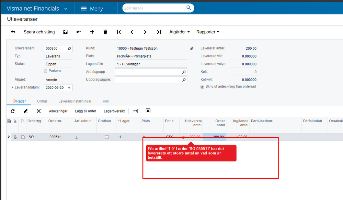343x200 pixels.
Task: Click the undo arrow icon
Action: tap(79, 32)
